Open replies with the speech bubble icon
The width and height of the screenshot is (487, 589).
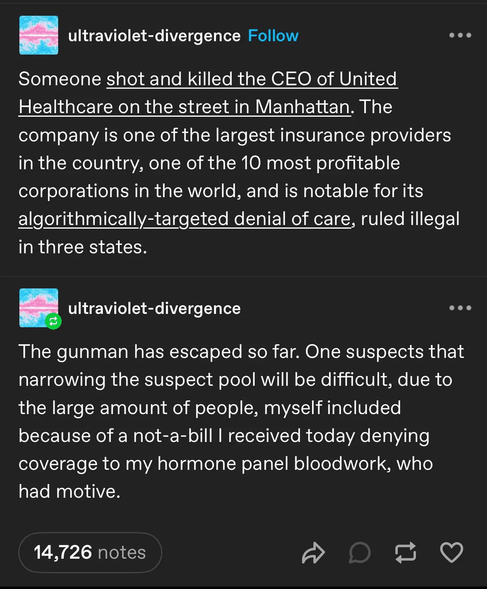[x=359, y=553]
